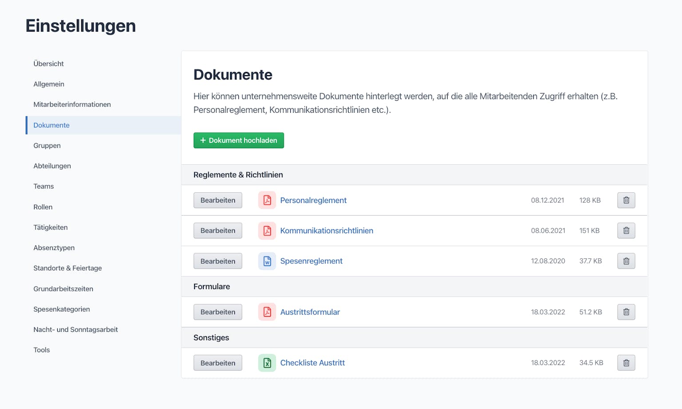Edit Austrittsformular with its Bearbeiten button
Image resolution: width=682 pixels, height=409 pixels.
[218, 312]
